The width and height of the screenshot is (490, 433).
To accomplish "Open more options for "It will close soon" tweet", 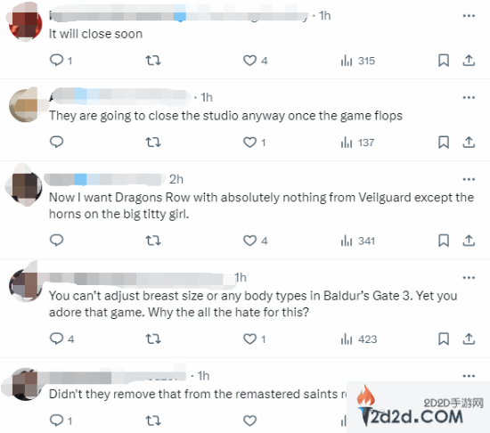I will [469, 16].
